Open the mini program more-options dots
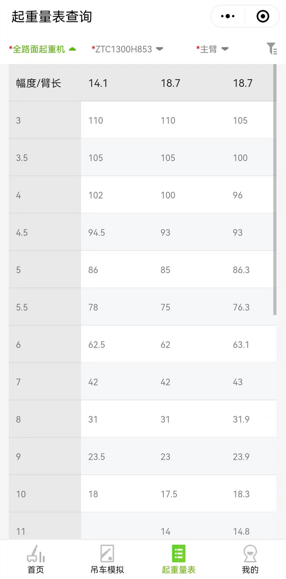 point(228,16)
